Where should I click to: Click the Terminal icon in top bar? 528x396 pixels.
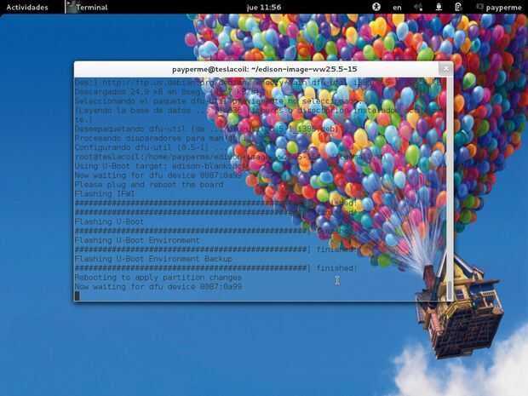pos(71,7)
